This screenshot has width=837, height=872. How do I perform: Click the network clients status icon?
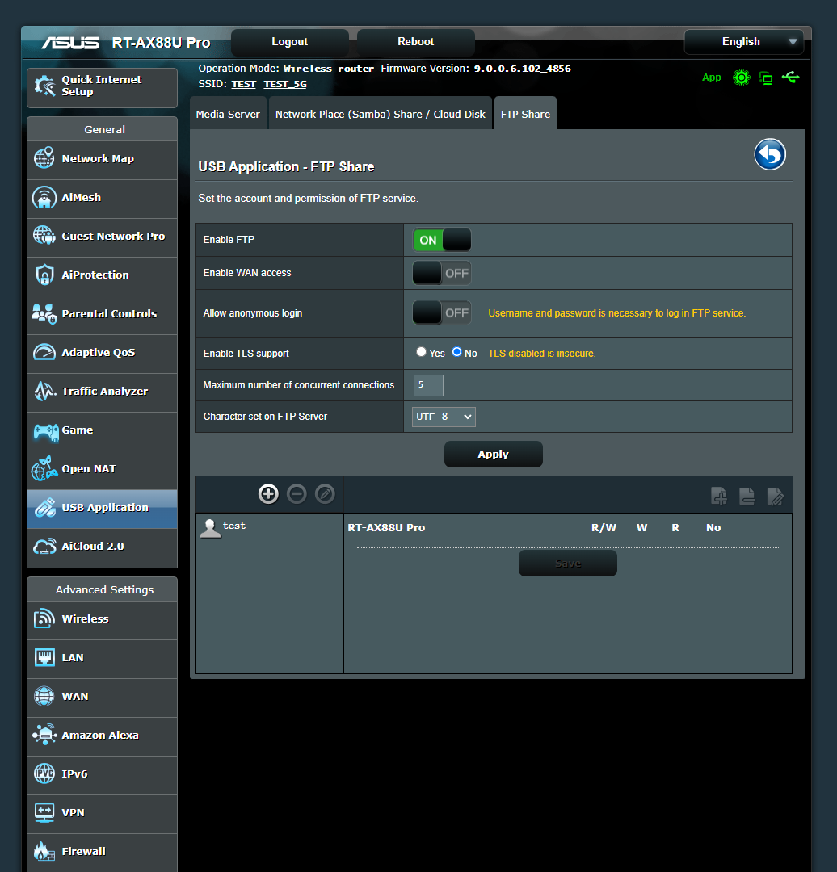pyautogui.click(x=766, y=78)
